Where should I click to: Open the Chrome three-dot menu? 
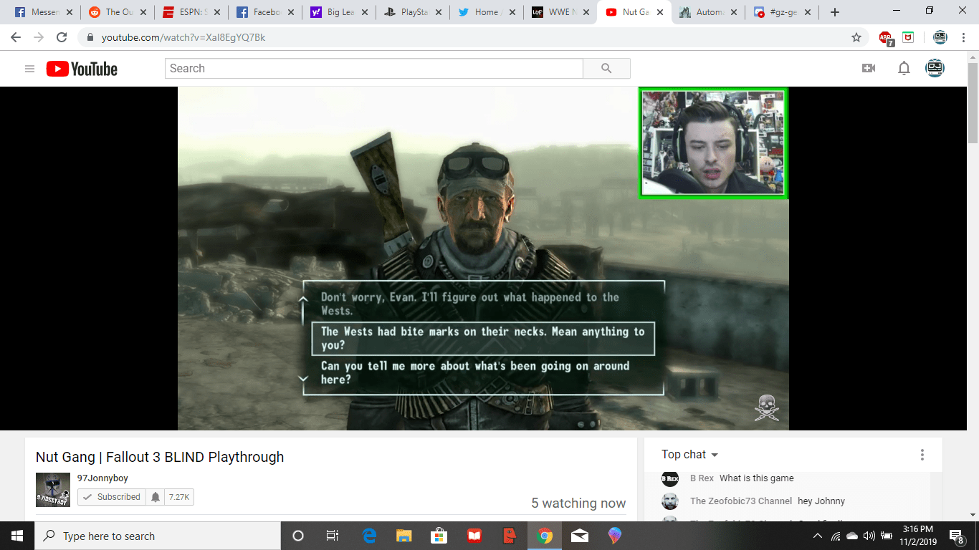(963, 37)
